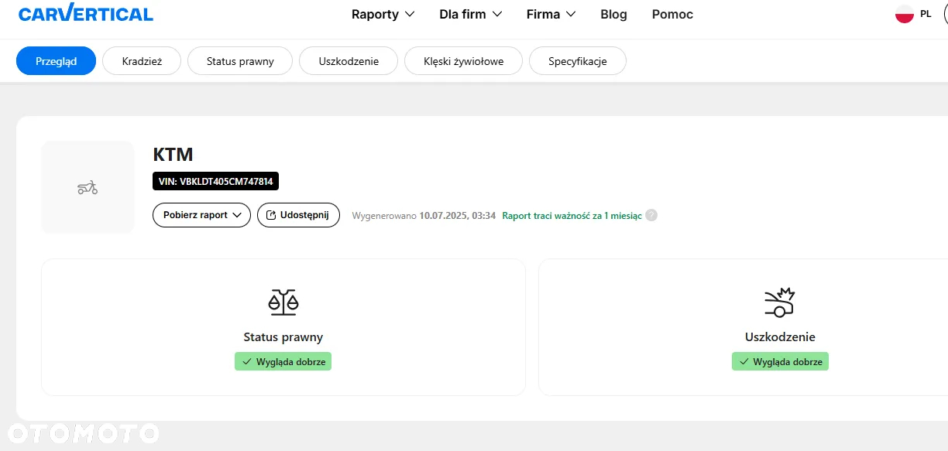
Task: Click the Wygląda dobrze badge under Status prawny
Action: (283, 361)
